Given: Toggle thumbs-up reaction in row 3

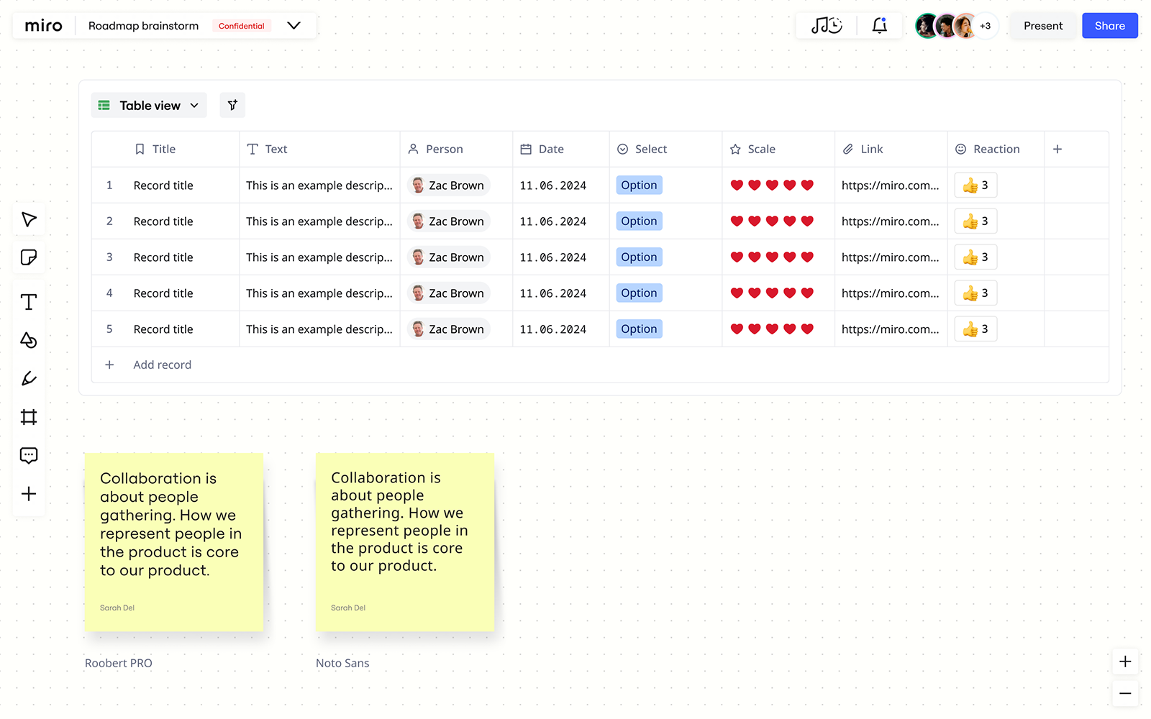Looking at the screenshot, I should (x=975, y=257).
